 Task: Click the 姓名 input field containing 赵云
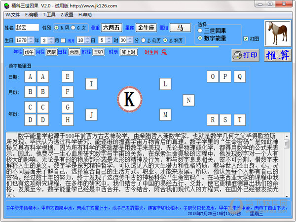(27, 28)
